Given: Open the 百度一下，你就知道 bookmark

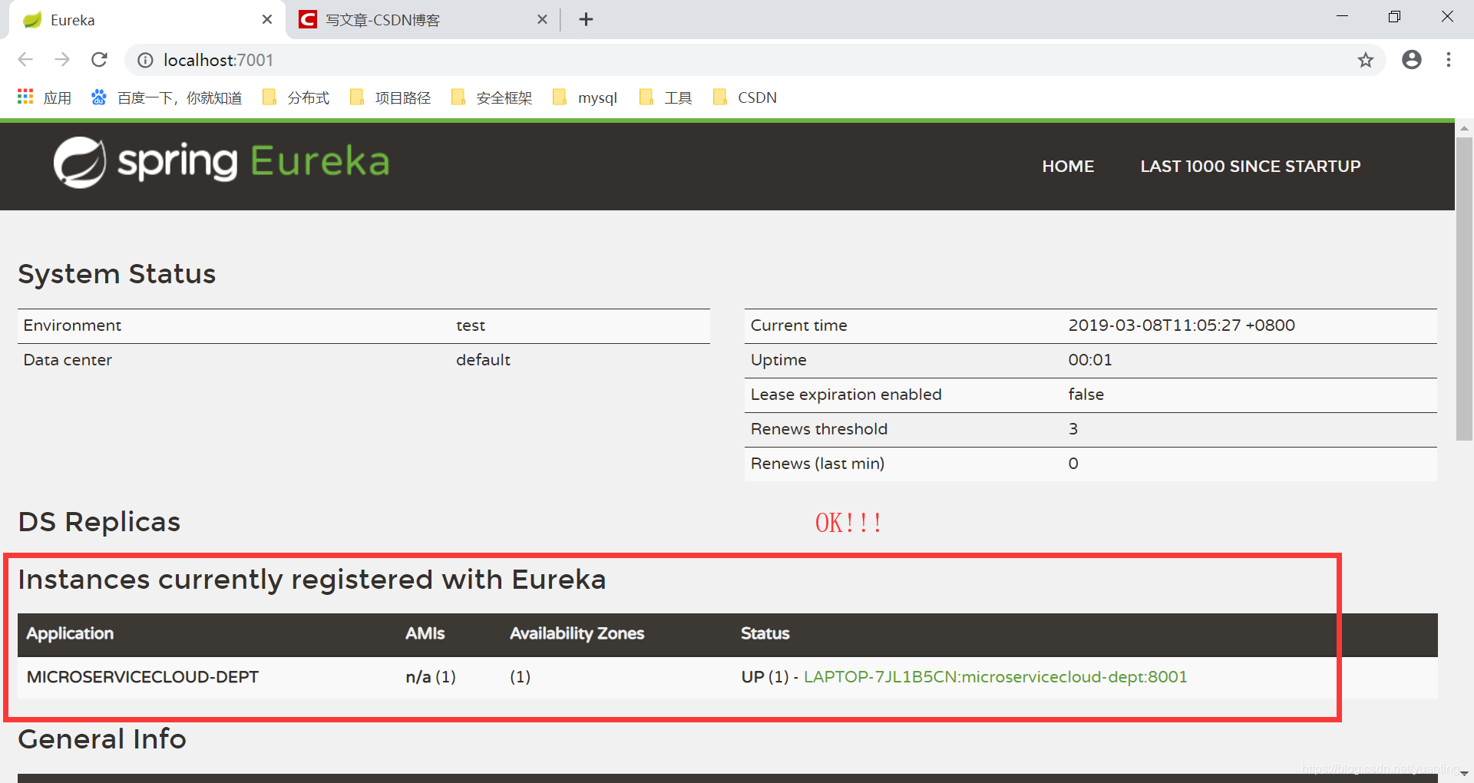Looking at the screenshot, I should coord(167,97).
